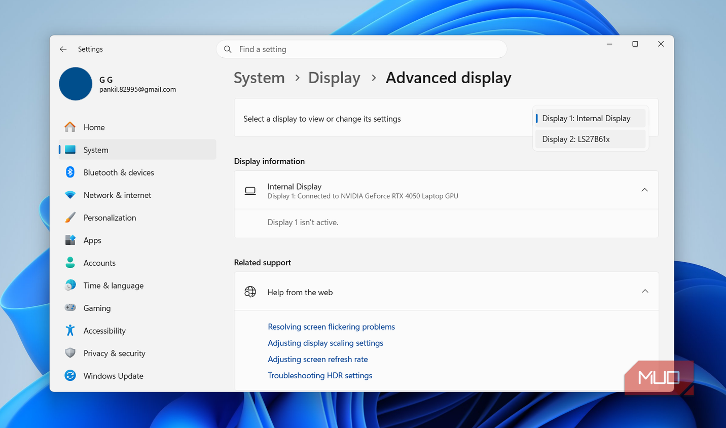Maximize the Settings window

[635, 44]
